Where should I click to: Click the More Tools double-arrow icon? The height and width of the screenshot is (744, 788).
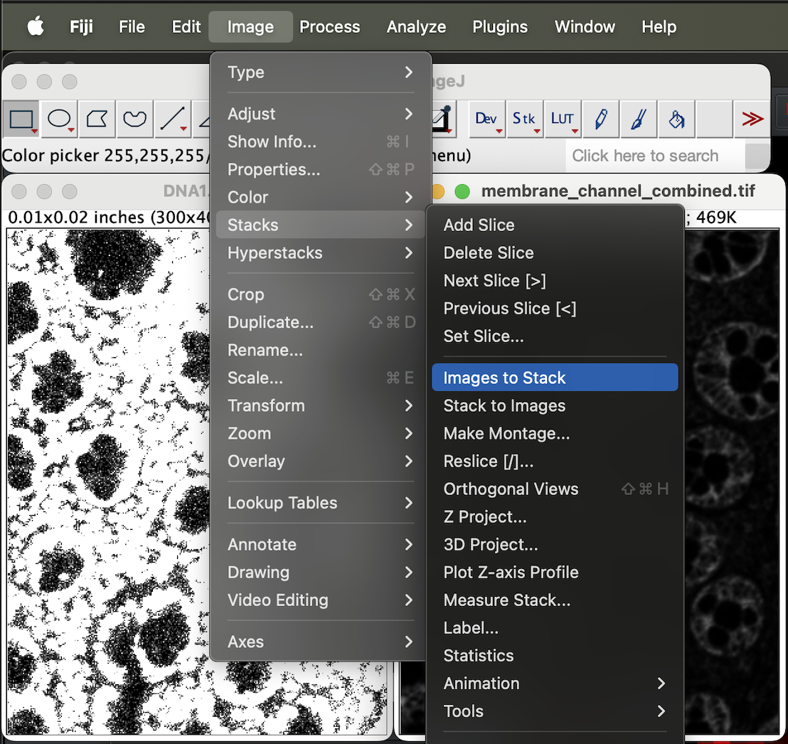coord(752,119)
